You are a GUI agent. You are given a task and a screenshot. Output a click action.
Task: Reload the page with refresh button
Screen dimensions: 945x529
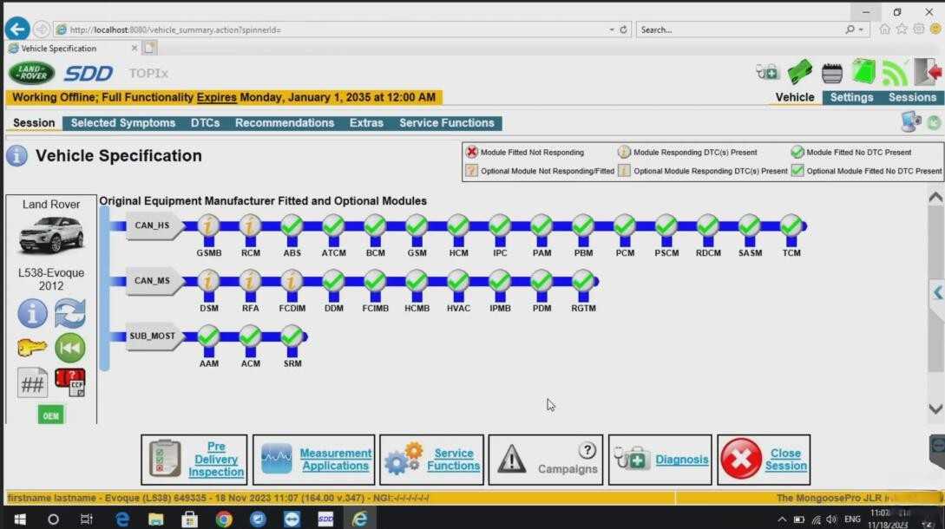coord(624,29)
